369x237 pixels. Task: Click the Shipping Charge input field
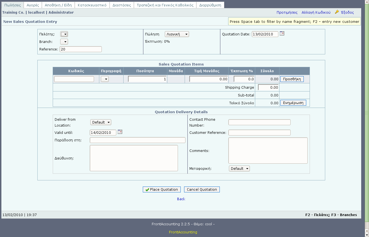(268, 88)
